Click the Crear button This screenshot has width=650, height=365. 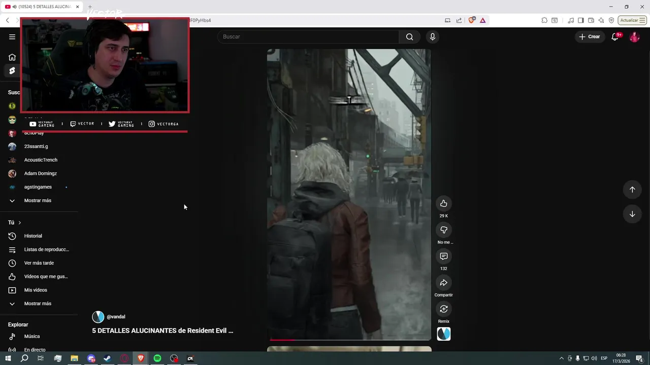tap(590, 36)
